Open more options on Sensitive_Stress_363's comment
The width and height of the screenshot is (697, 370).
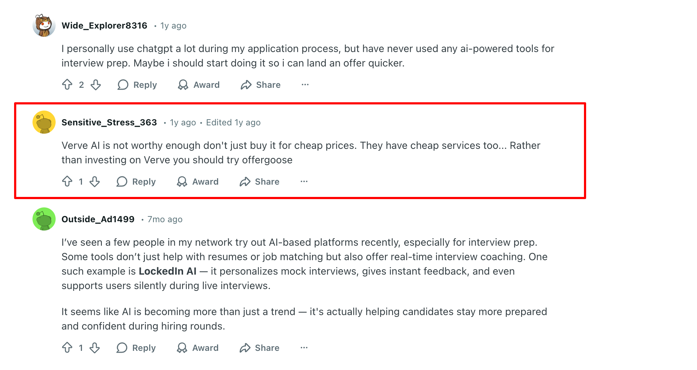pyautogui.click(x=304, y=181)
